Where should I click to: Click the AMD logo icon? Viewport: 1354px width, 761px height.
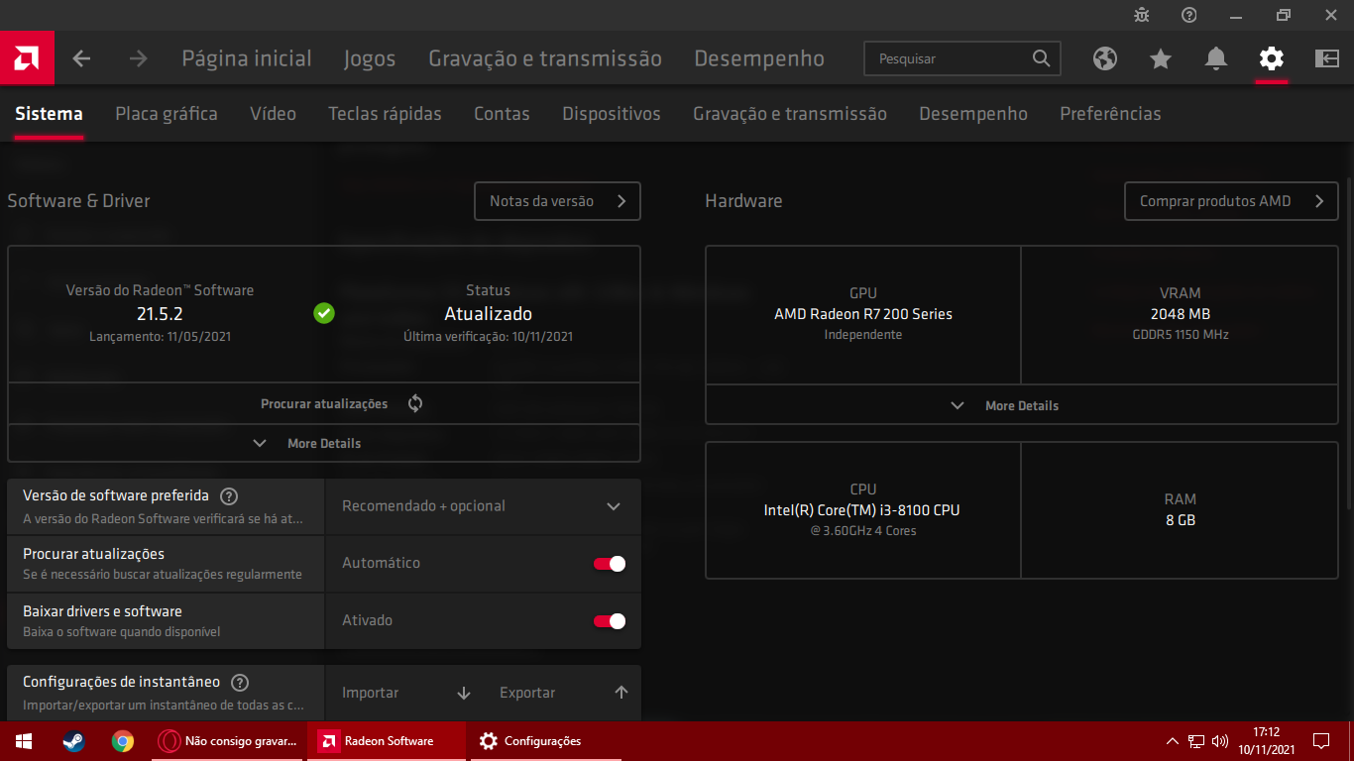point(27,58)
